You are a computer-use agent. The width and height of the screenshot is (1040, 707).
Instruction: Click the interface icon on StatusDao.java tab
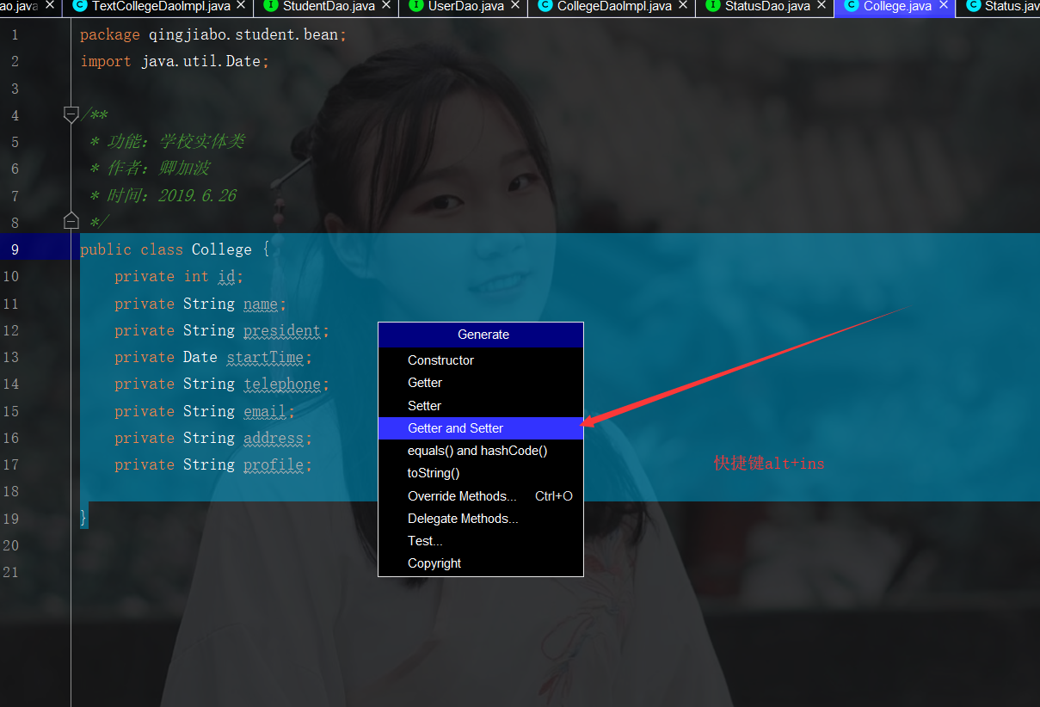[713, 5]
